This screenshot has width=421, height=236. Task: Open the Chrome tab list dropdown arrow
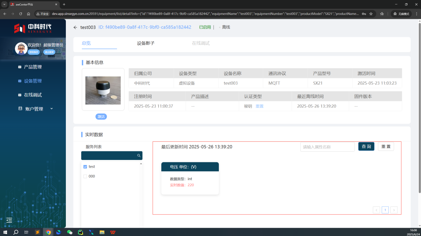point(4,4)
